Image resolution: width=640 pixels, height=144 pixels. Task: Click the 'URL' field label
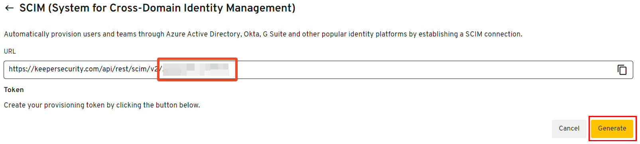pyautogui.click(x=10, y=51)
